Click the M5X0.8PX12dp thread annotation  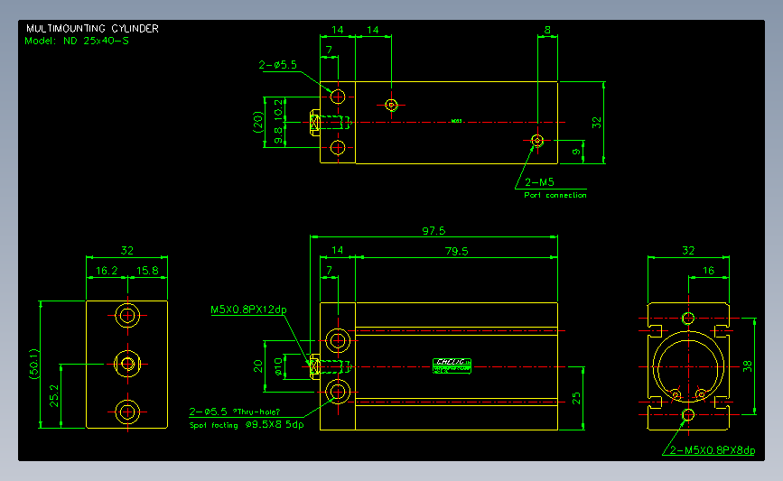[x=248, y=310]
